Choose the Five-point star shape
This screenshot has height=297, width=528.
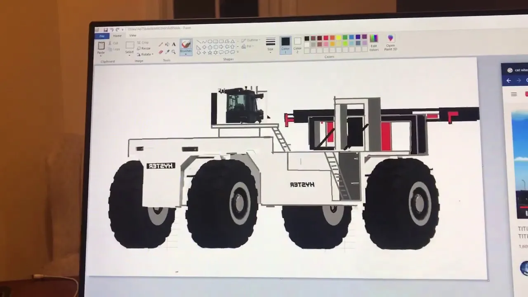(x=210, y=52)
